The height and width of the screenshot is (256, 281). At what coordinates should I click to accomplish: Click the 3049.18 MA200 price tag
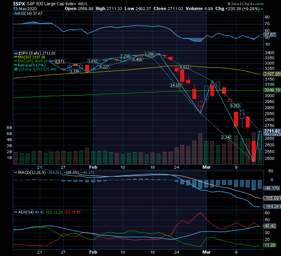[x=272, y=90]
